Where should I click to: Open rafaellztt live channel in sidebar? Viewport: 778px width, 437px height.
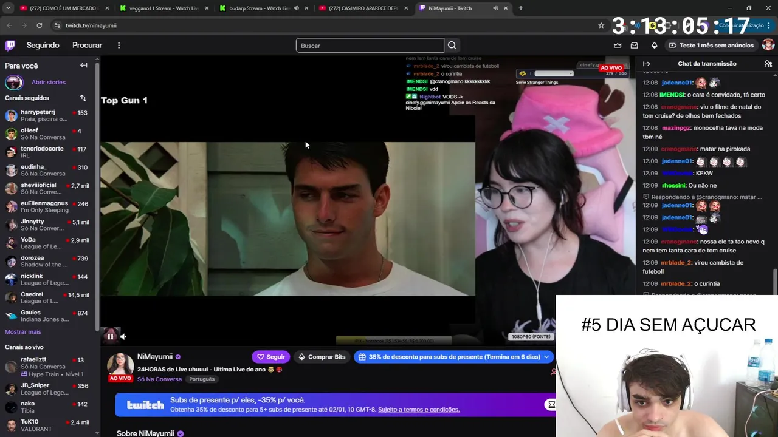click(47, 367)
